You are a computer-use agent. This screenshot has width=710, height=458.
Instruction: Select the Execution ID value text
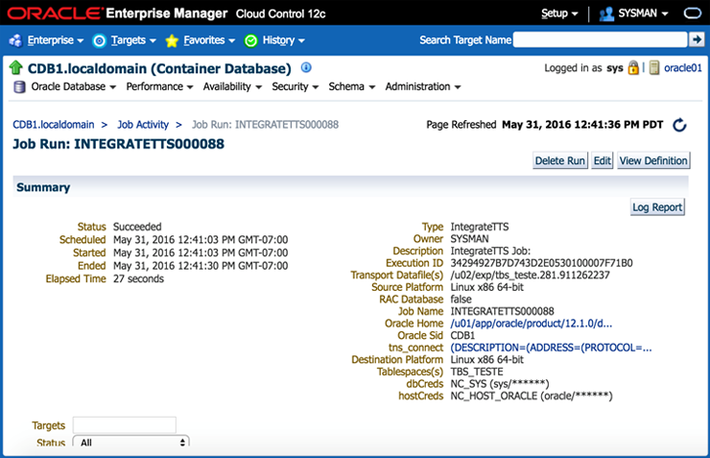point(541,263)
